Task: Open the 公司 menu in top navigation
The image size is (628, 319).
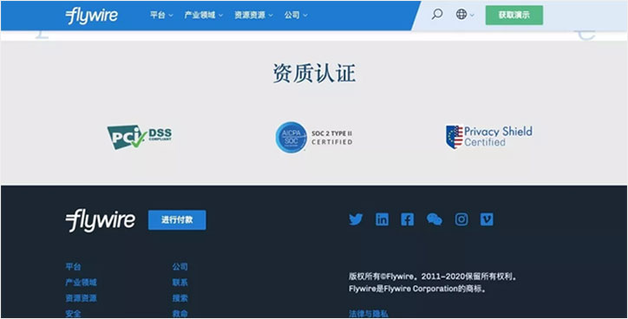Action: coord(296,16)
